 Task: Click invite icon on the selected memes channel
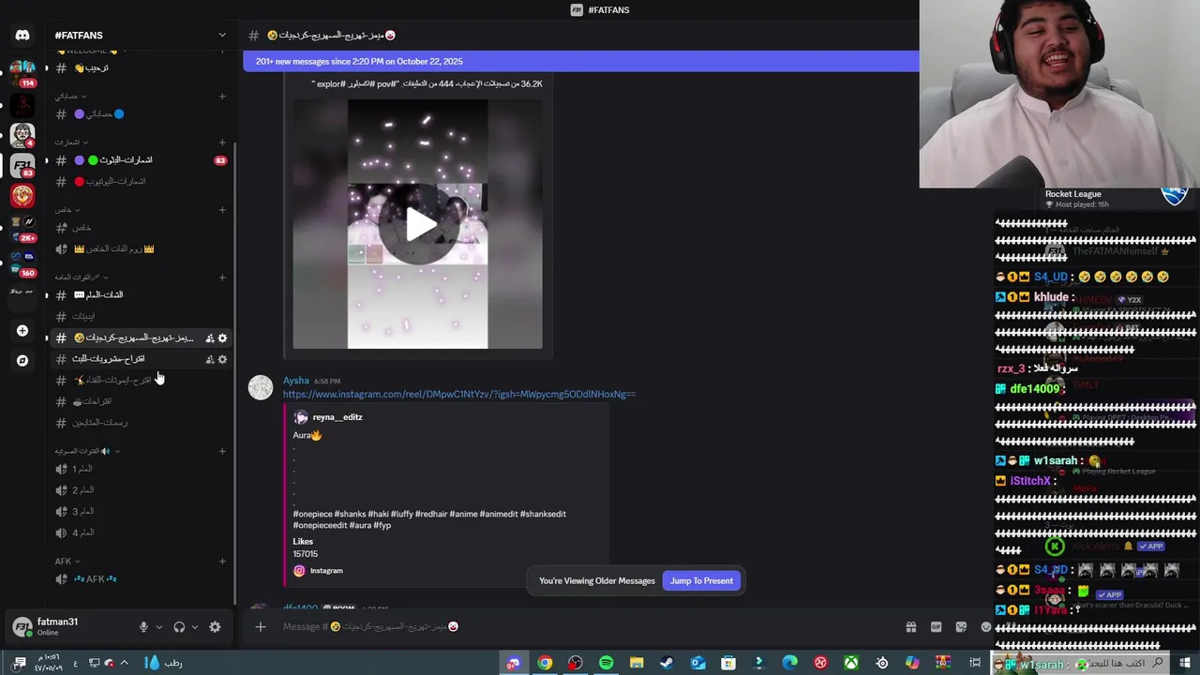[210, 337]
